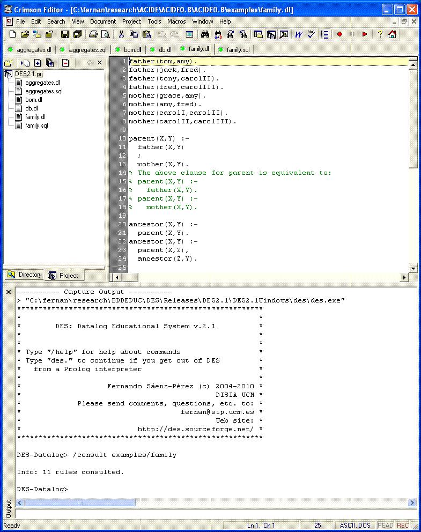The height and width of the screenshot is (532, 421).
Task: Open the Tools menu
Action: coord(154,21)
